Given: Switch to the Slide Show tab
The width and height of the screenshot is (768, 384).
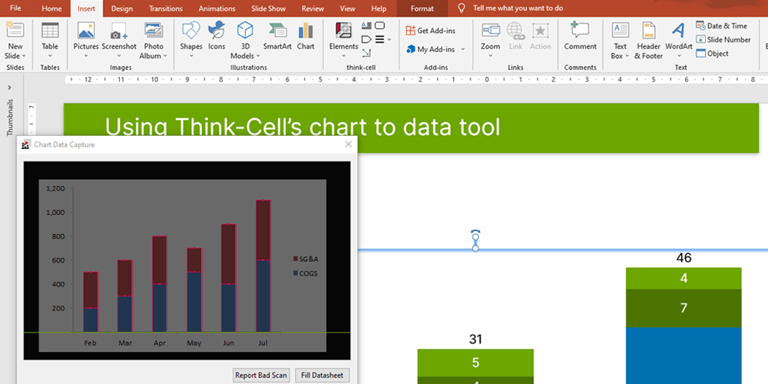Looking at the screenshot, I should tap(268, 8).
